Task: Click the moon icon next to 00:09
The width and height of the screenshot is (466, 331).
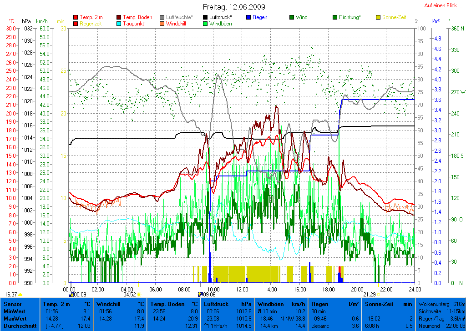Action: pyautogui.click(x=71, y=295)
